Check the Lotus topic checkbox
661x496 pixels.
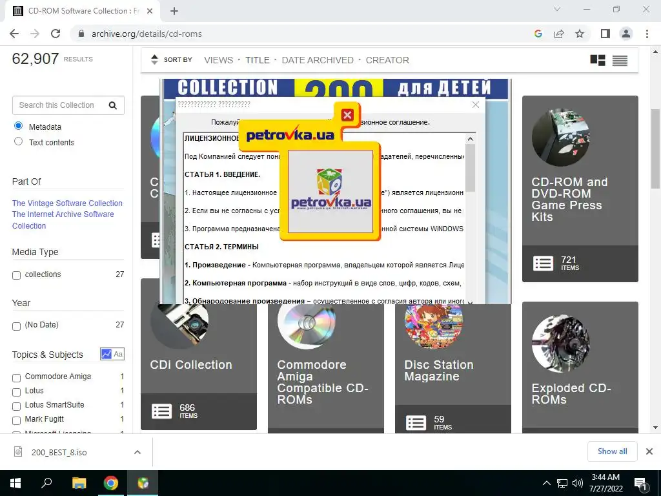click(x=16, y=392)
